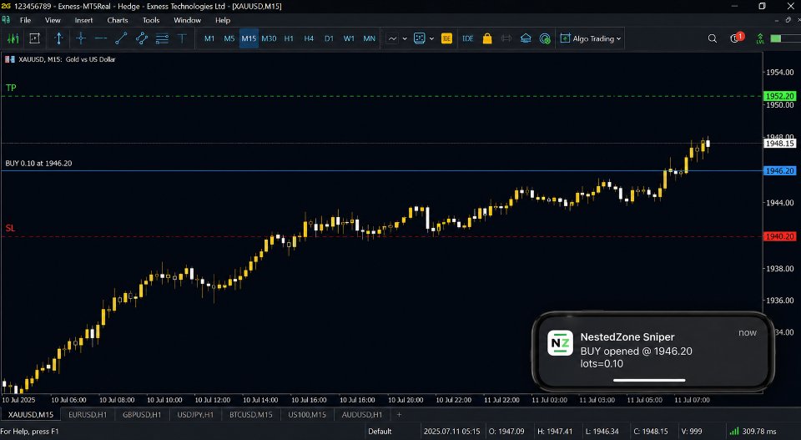The height and width of the screenshot is (440, 801).
Task: Click the NestedZone Sniper NZ icon
Action: click(x=560, y=343)
